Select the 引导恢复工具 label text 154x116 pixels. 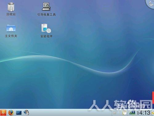click(x=47, y=14)
